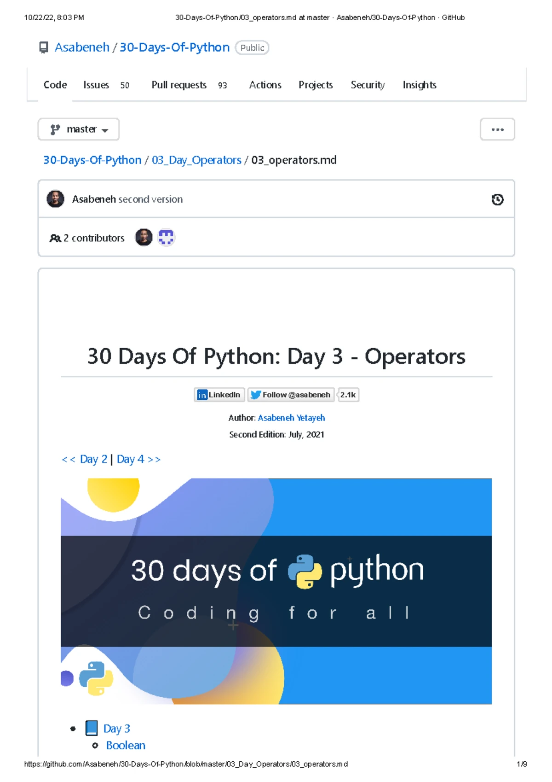Viewport: 552px width, 782px height.
Task: Open commit history clock icon
Action: 497,199
